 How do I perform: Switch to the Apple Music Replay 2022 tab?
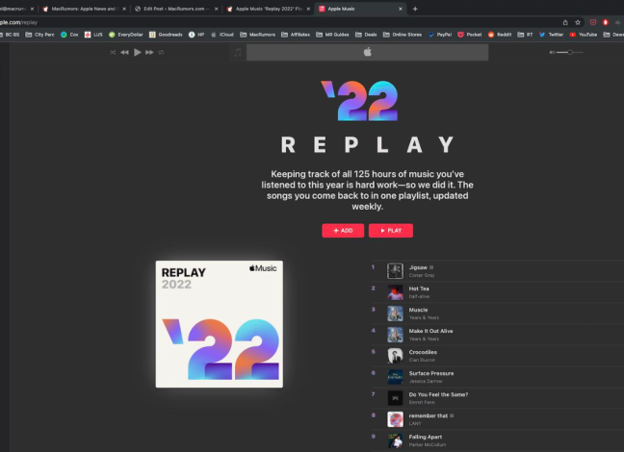tap(269, 9)
